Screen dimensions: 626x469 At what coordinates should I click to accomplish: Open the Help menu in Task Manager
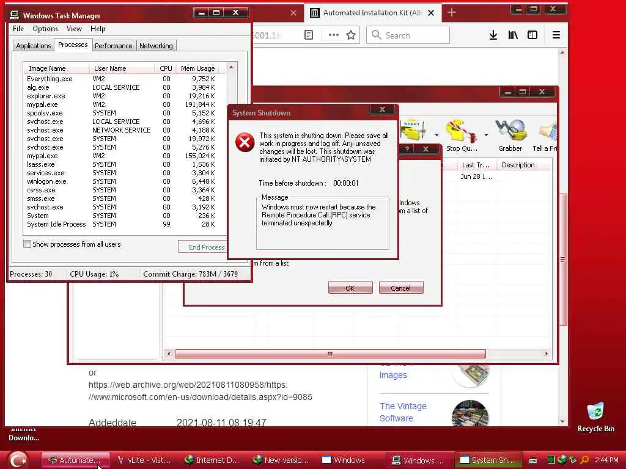(98, 29)
